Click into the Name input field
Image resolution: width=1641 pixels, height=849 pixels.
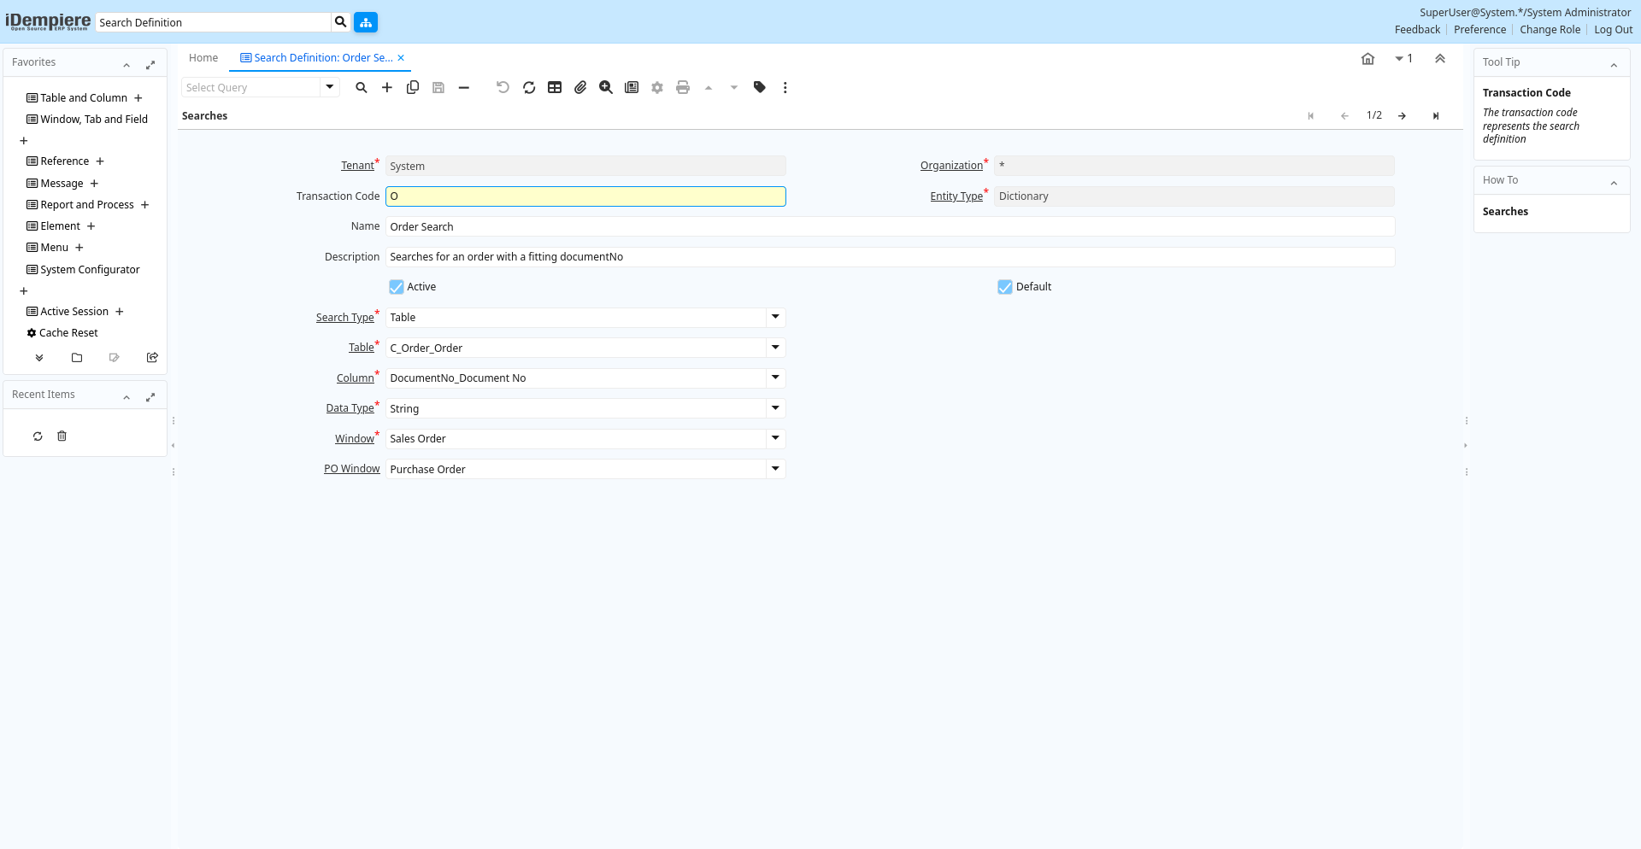coord(889,226)
